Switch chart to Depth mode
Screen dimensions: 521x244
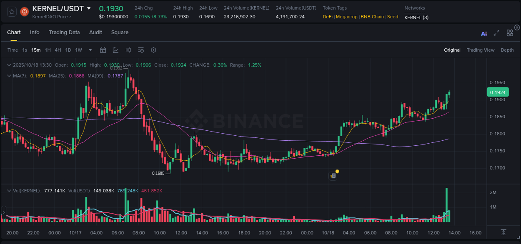(x=507, y=50)
